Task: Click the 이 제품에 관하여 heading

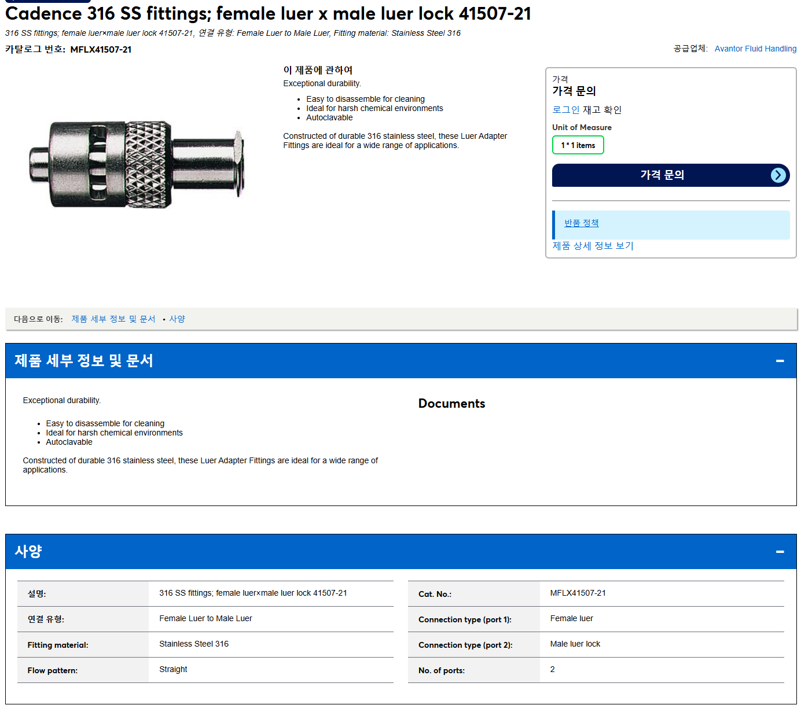Action: click(318, 70)
